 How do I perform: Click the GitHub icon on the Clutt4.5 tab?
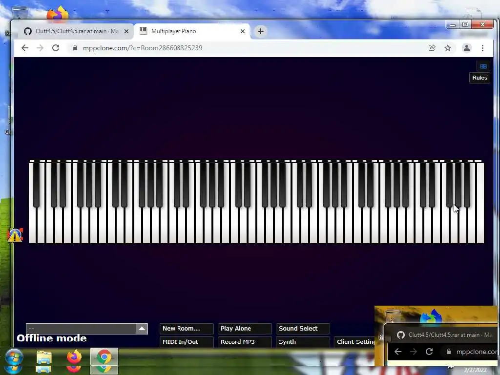28,31
